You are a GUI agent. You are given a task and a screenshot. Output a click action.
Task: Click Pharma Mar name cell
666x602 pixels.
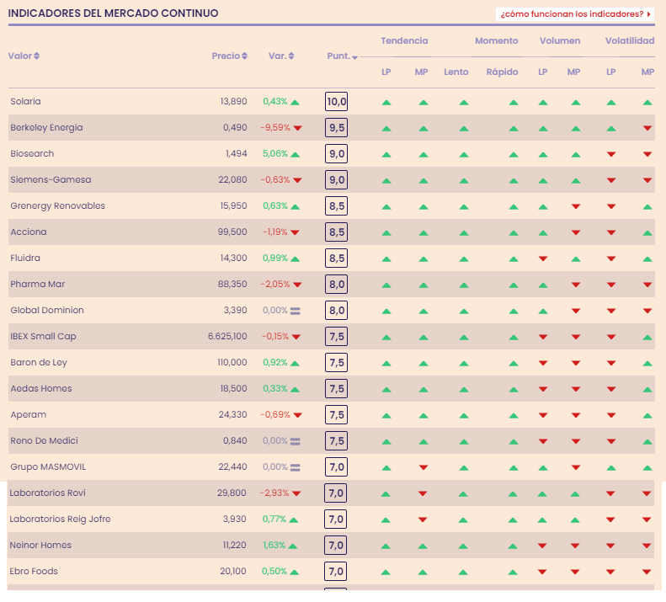[x=38, y=285]
